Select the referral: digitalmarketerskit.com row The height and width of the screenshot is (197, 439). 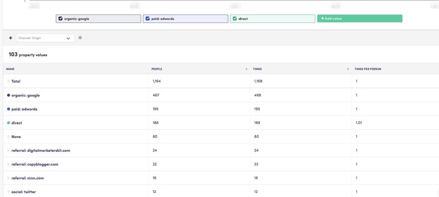(x=221, y=150)
